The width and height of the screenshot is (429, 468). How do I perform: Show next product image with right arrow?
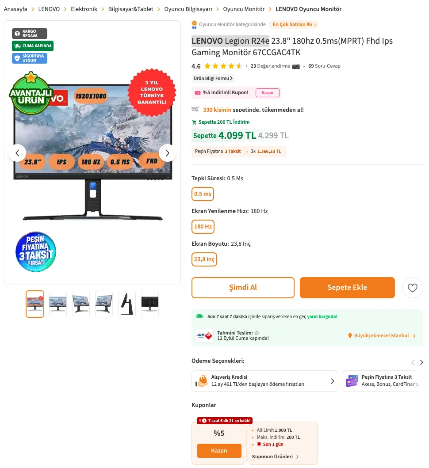167,153
